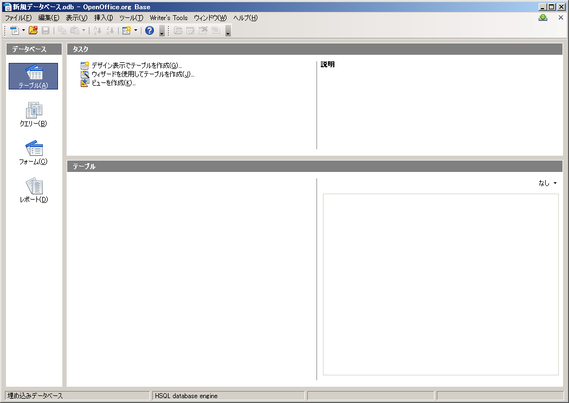Minimize the OpenOffice.org Base window
Viewport: 569px width, 403px height.
(542, 7)
